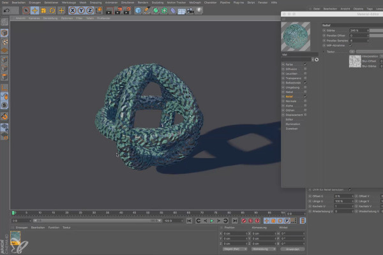The width and height of the screenshot is (383, 255).
Task: Enable the Alpha channel checkbox
Action: (305, 106)
